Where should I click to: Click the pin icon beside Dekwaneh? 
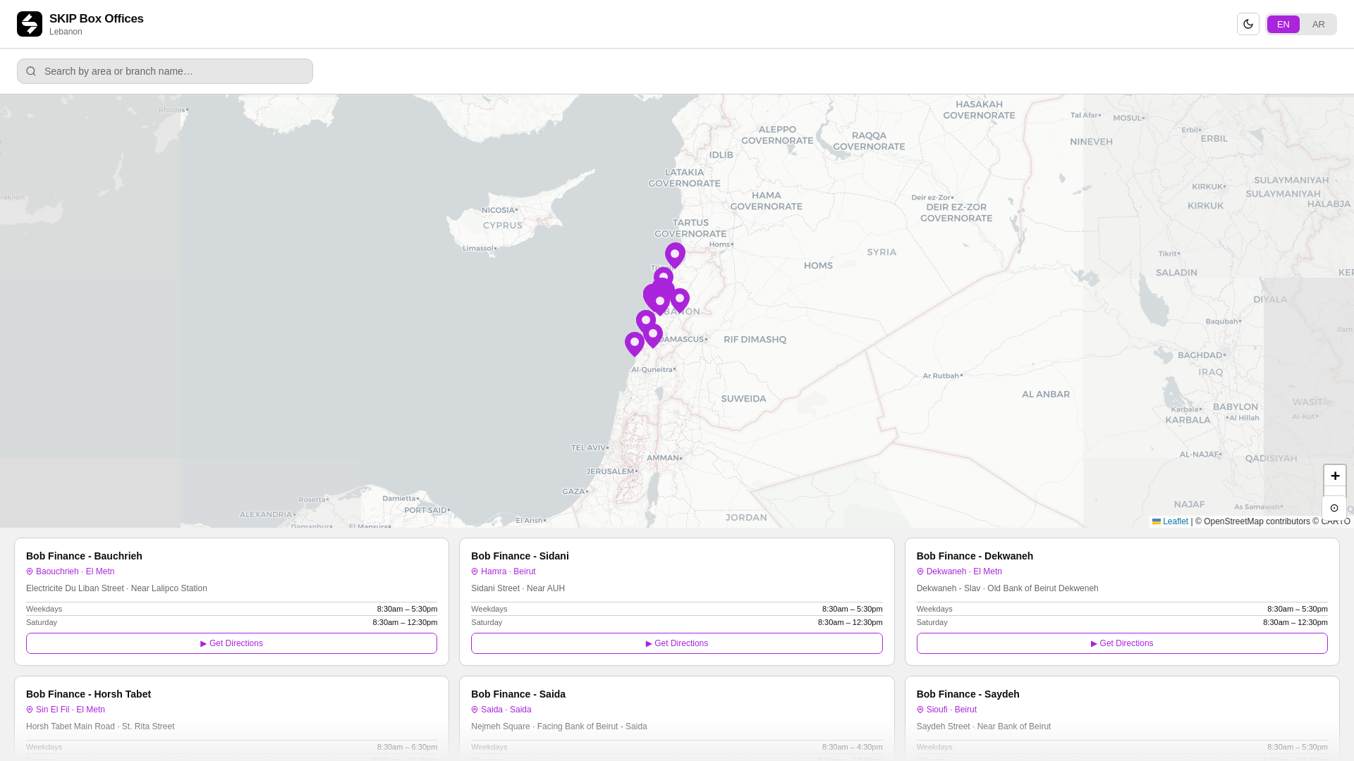(920, 571)
